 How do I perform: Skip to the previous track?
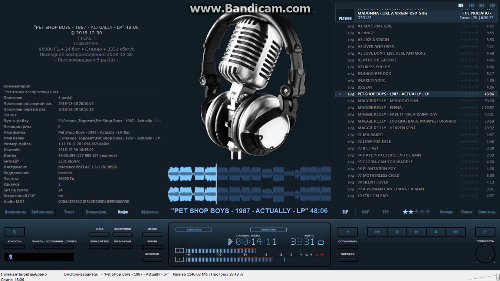[x=377, y=231]
